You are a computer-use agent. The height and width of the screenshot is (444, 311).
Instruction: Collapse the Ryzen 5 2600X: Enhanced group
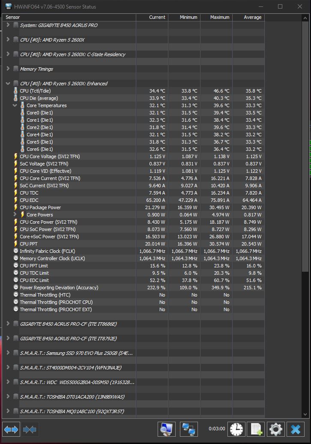coord(8,84)
